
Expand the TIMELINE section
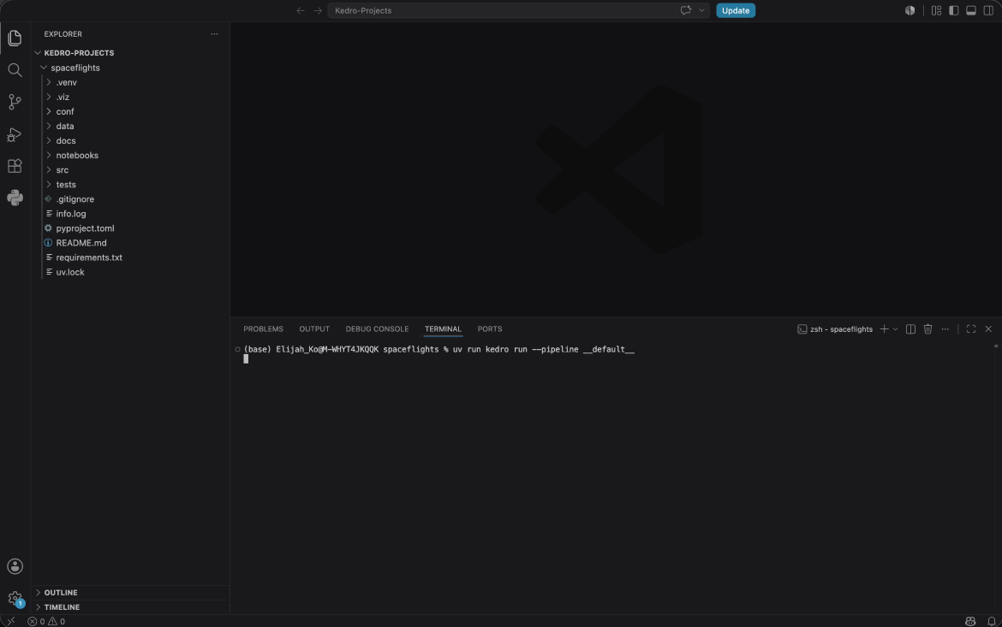click(130, 607)
